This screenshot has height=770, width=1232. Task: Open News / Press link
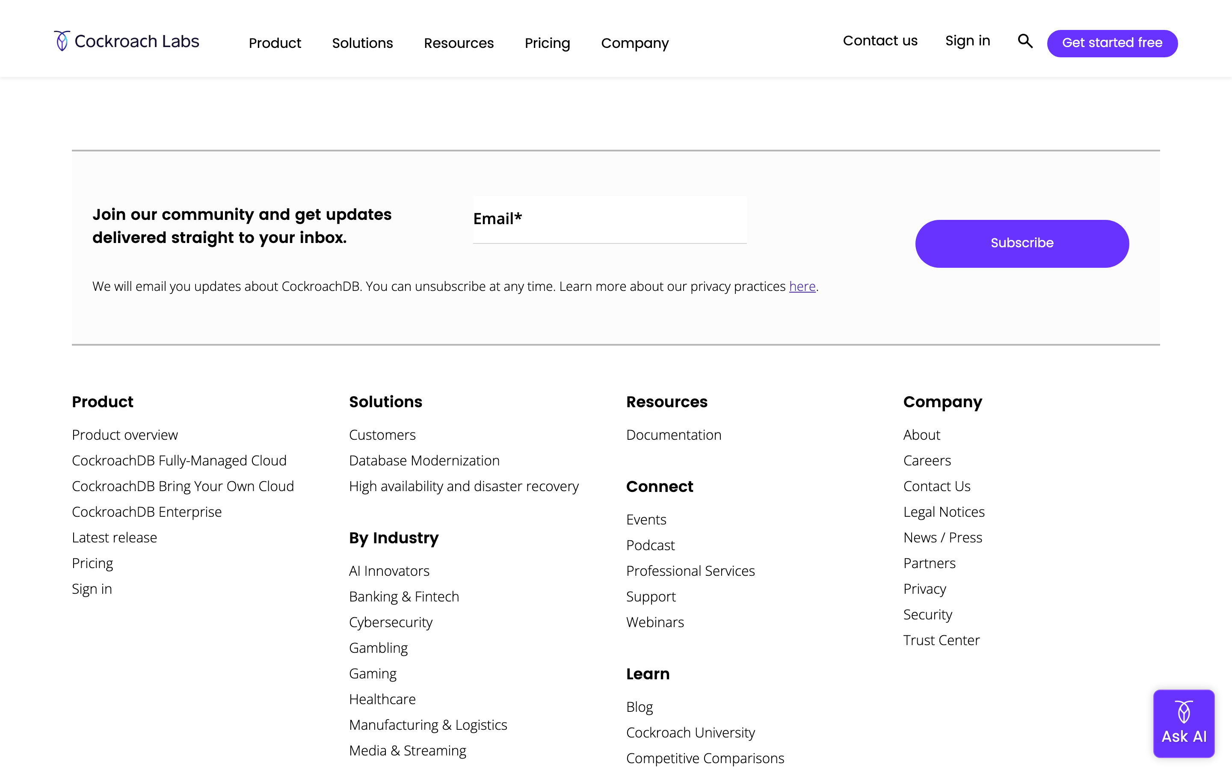coord(943,537)
